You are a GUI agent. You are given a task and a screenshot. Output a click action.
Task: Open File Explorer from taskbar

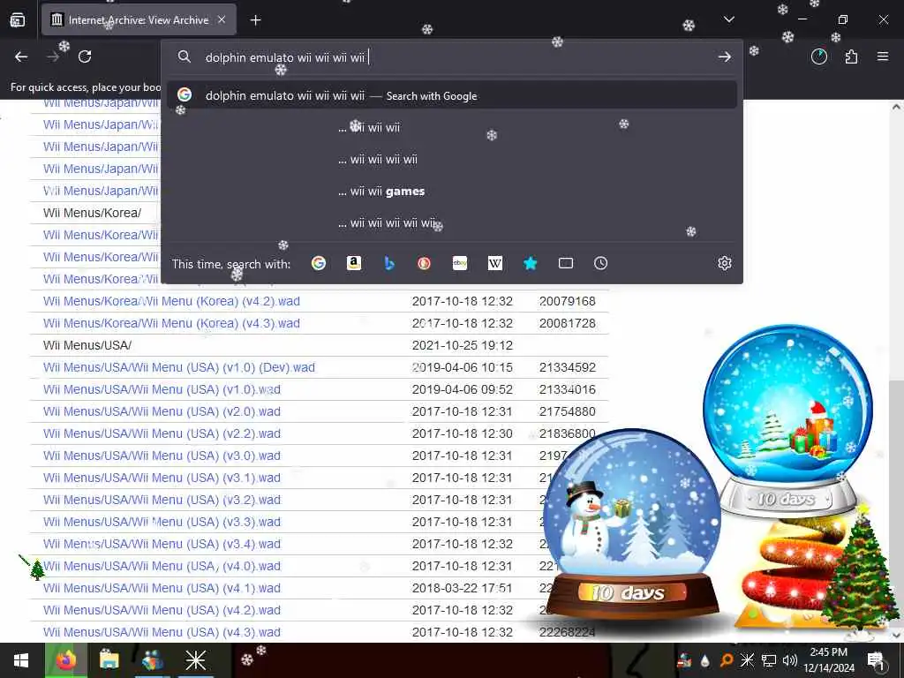click(109, 660)
